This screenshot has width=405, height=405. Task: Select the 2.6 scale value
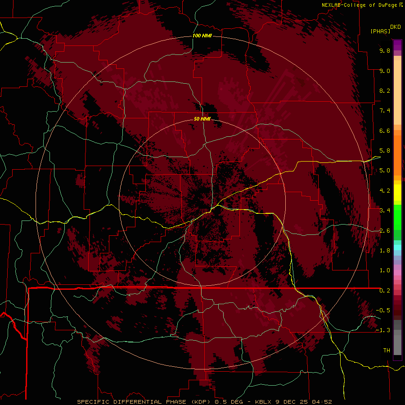point(385,231)
